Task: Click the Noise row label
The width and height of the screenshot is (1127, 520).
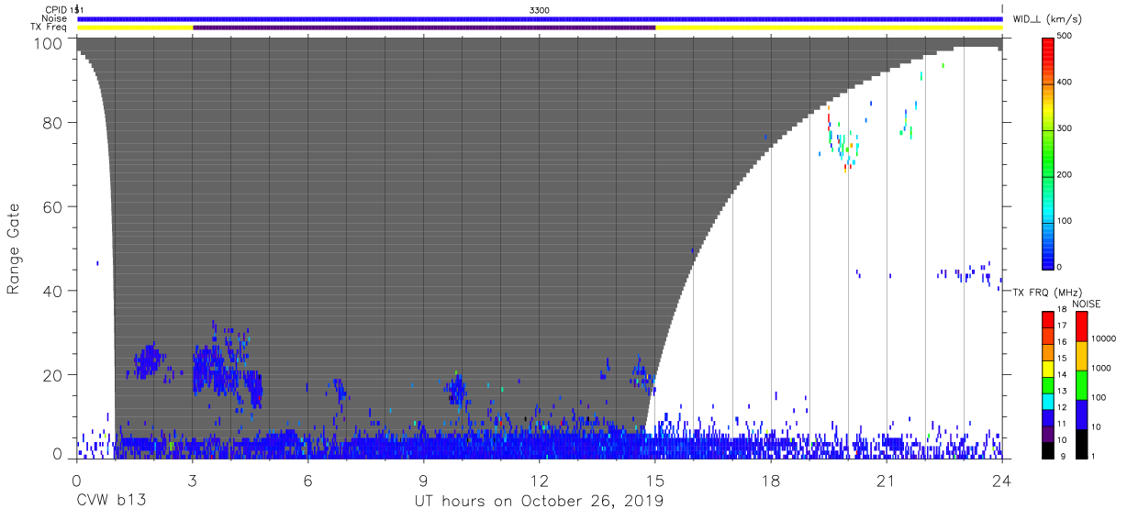Action: (55, 18)
